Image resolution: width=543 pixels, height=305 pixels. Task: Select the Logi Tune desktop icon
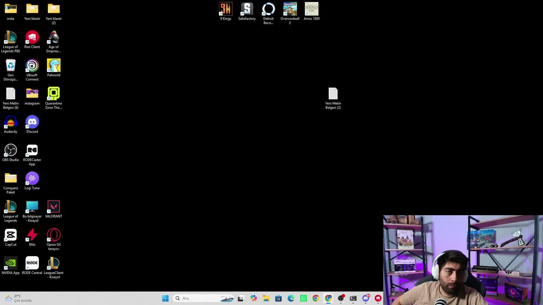click(x=32, y=181)
